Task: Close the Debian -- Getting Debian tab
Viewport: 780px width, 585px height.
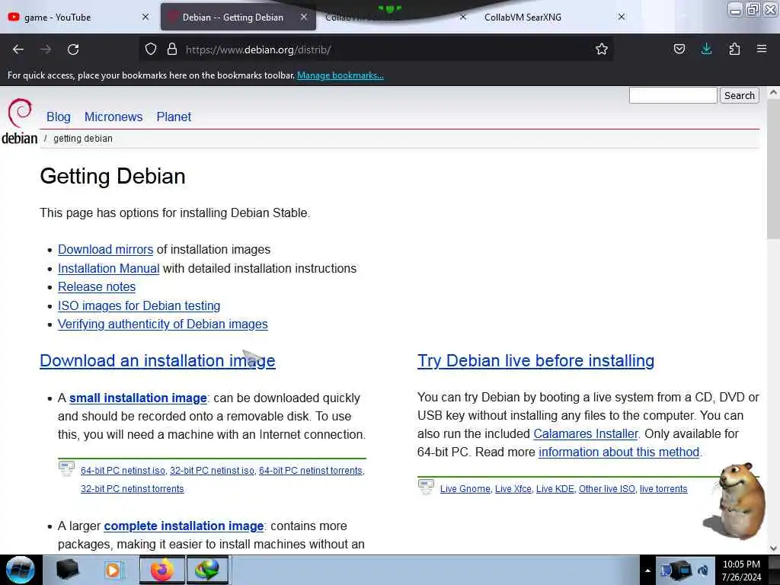Action: click(x=303, y=17)
